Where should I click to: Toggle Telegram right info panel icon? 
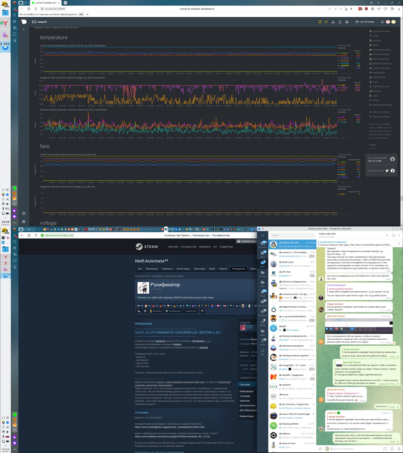pyautogui.click(x=393, y=235)
